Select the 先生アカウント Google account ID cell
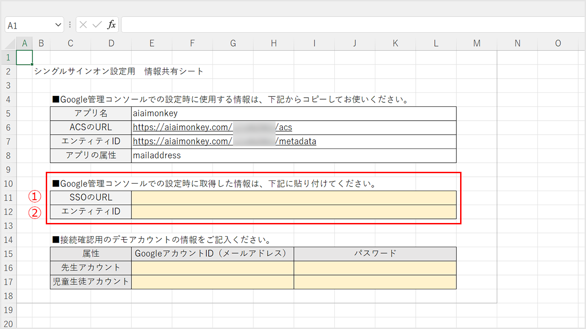Screen dimensions: 586x329 (212, 268)
